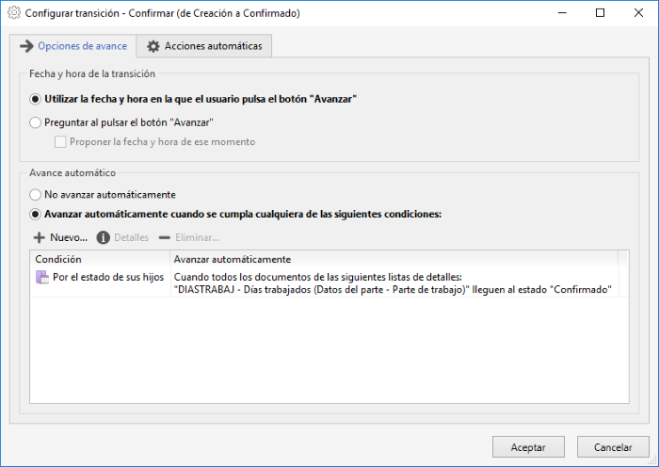Click the gear icon in title bar

[14, 13]
